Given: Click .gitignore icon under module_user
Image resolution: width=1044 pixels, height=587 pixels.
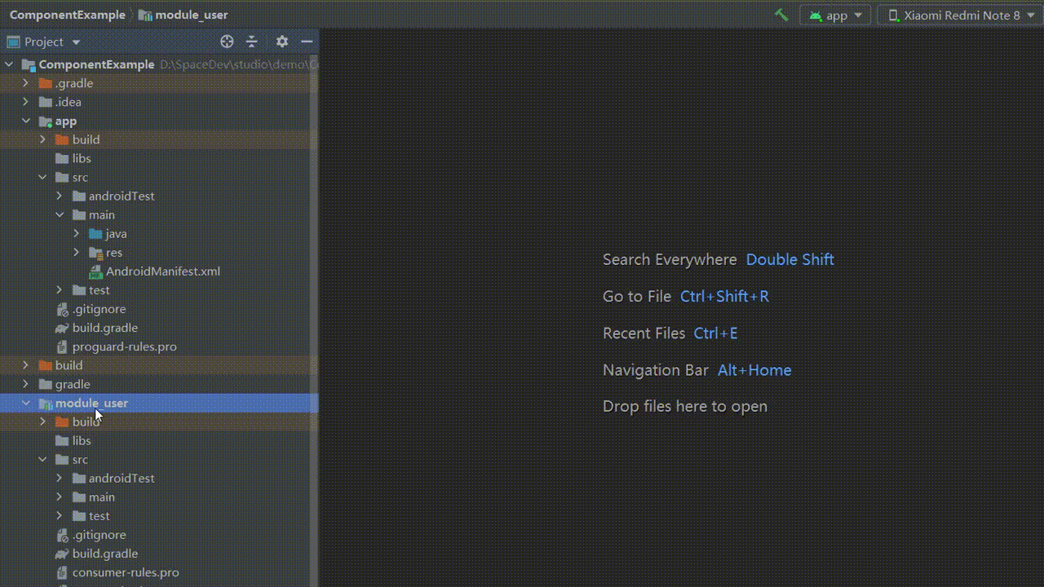Looking at the screenshot, I should (x=62, y=535).
